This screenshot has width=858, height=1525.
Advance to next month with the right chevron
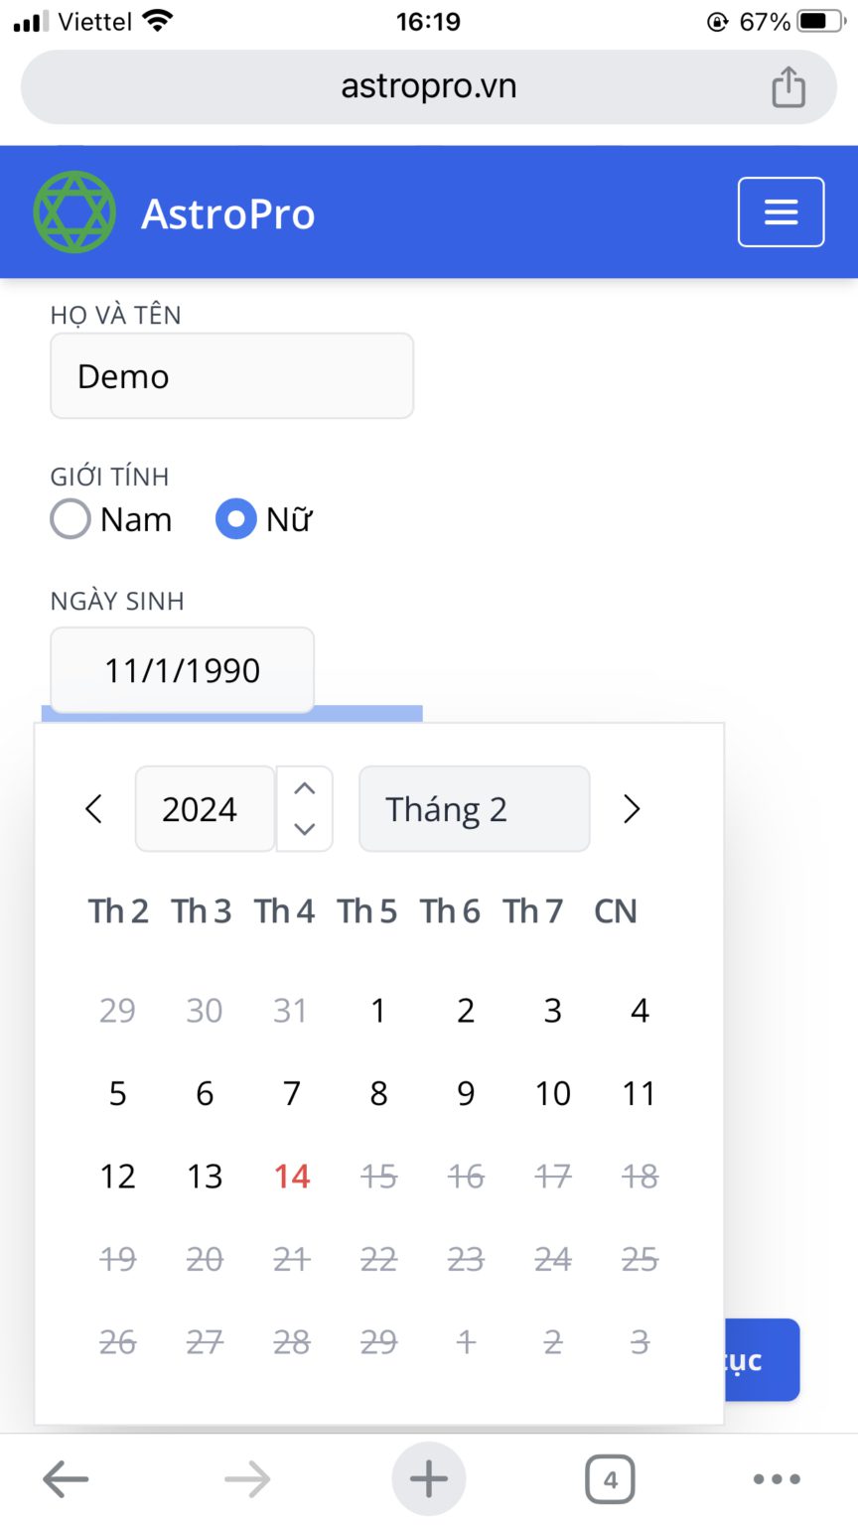(x=632, y=808)
